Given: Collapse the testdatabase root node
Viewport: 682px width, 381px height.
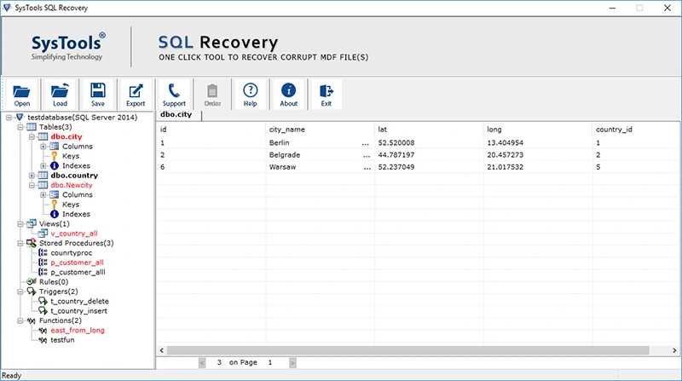Looking at the screenshot, I should click(x=9, y=118).
